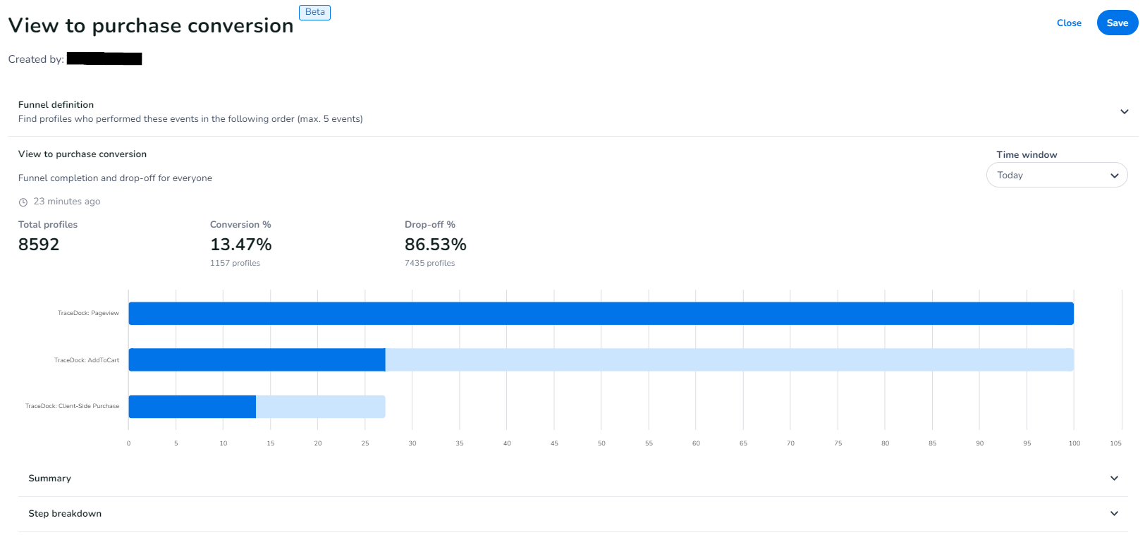The image size is (1145, 554).
Task: Click the dark blue Client-Side Purchase bar
Action: [192, 407]
